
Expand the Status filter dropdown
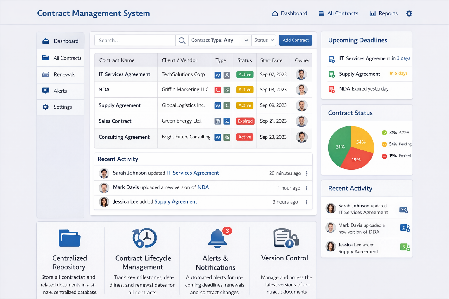point(263,40)
